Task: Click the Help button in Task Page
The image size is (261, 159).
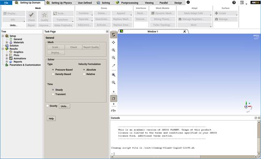Action: click(x=51, y=119)
